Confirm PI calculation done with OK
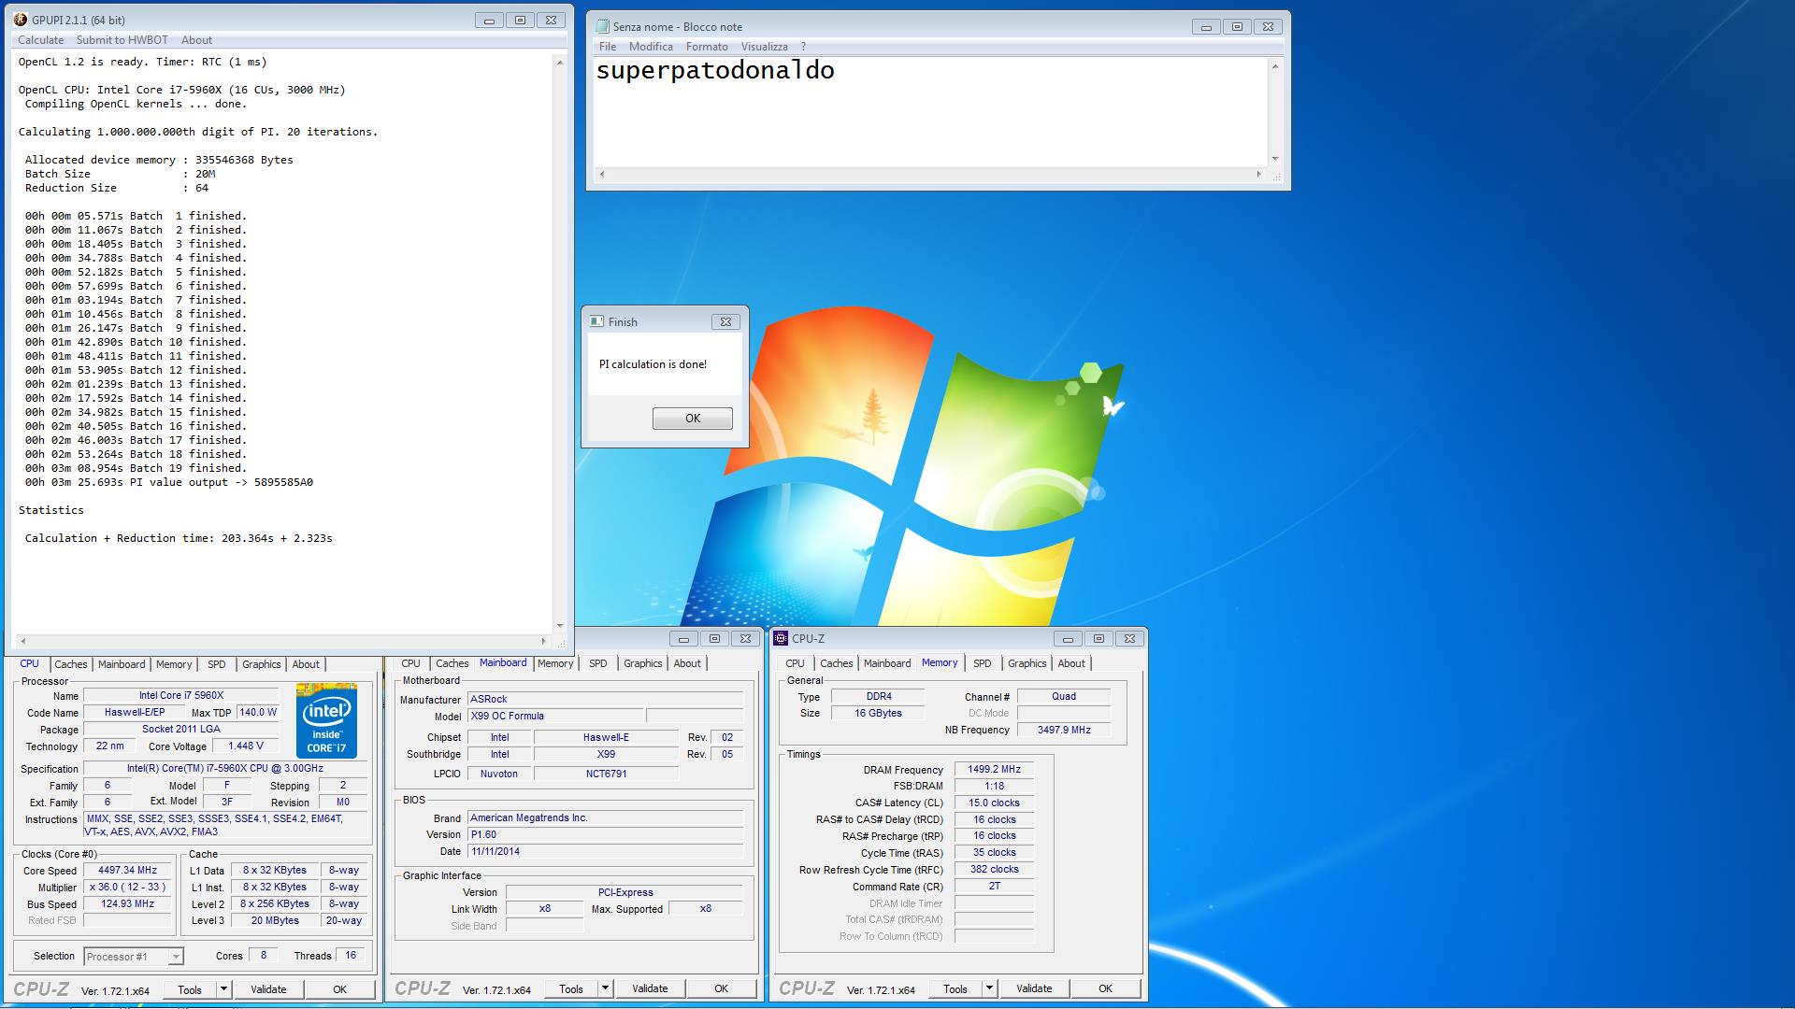 click(x=693, y=419)
